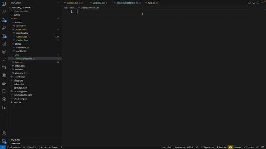Open the Docker view in activity bar
Screen dimensions: 266x149
(4, 84)
